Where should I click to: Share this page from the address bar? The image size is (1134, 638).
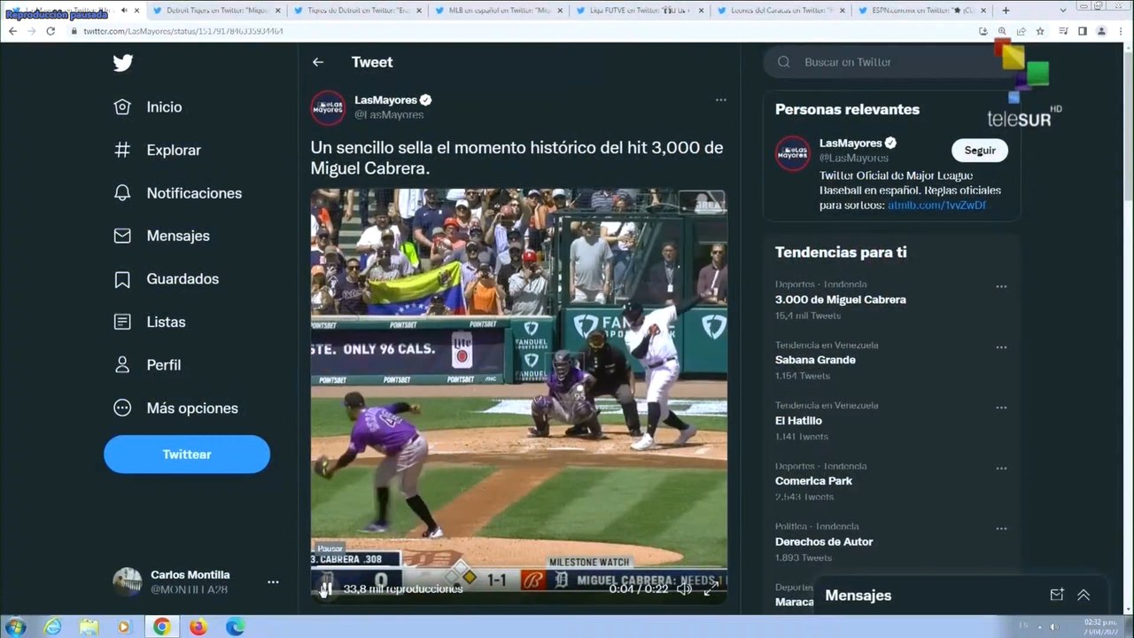coord(1021,31)
